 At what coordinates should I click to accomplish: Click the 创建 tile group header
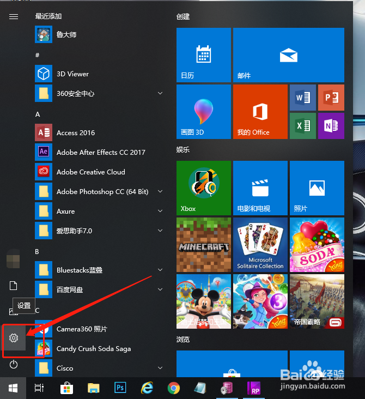click(x=183, y=17)
